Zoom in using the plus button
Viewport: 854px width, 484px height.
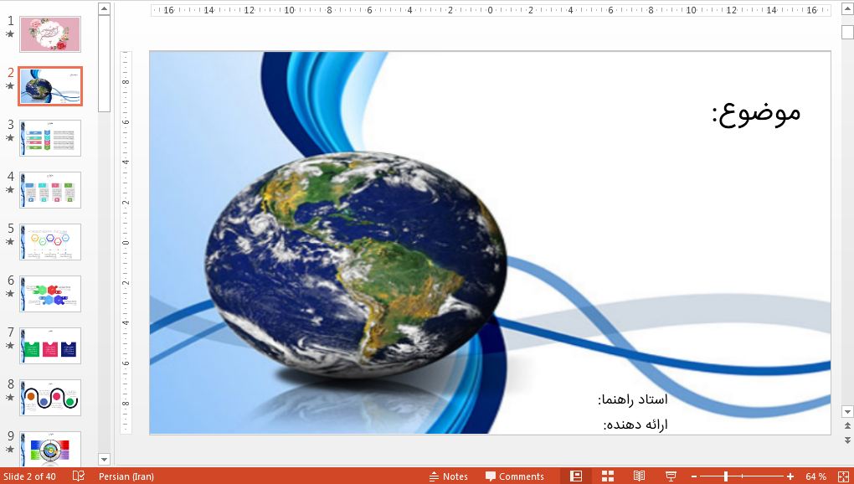pyautogui.click(x=790, y=476)
